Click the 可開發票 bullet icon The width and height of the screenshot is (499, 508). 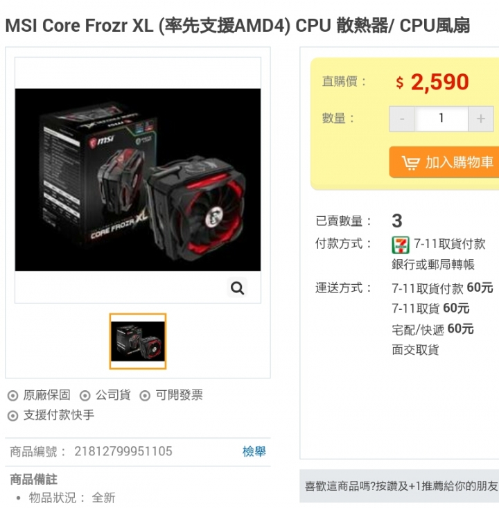click(145, 396)
